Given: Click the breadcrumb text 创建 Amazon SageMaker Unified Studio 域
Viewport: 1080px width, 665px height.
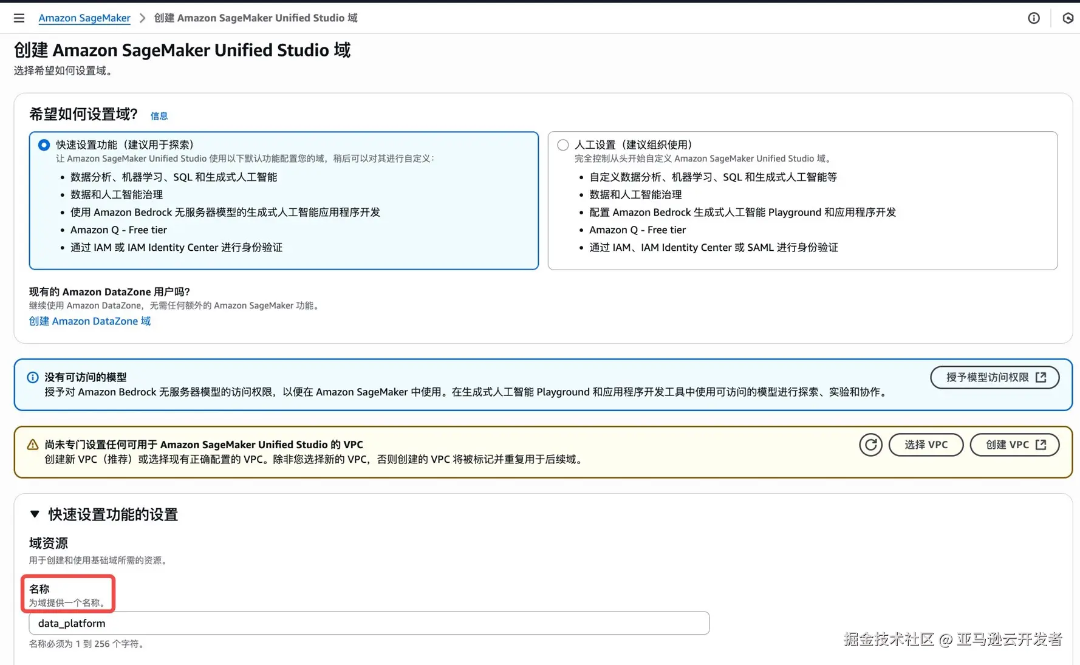Looking at the screenshot, I should [x=256, y=18].
